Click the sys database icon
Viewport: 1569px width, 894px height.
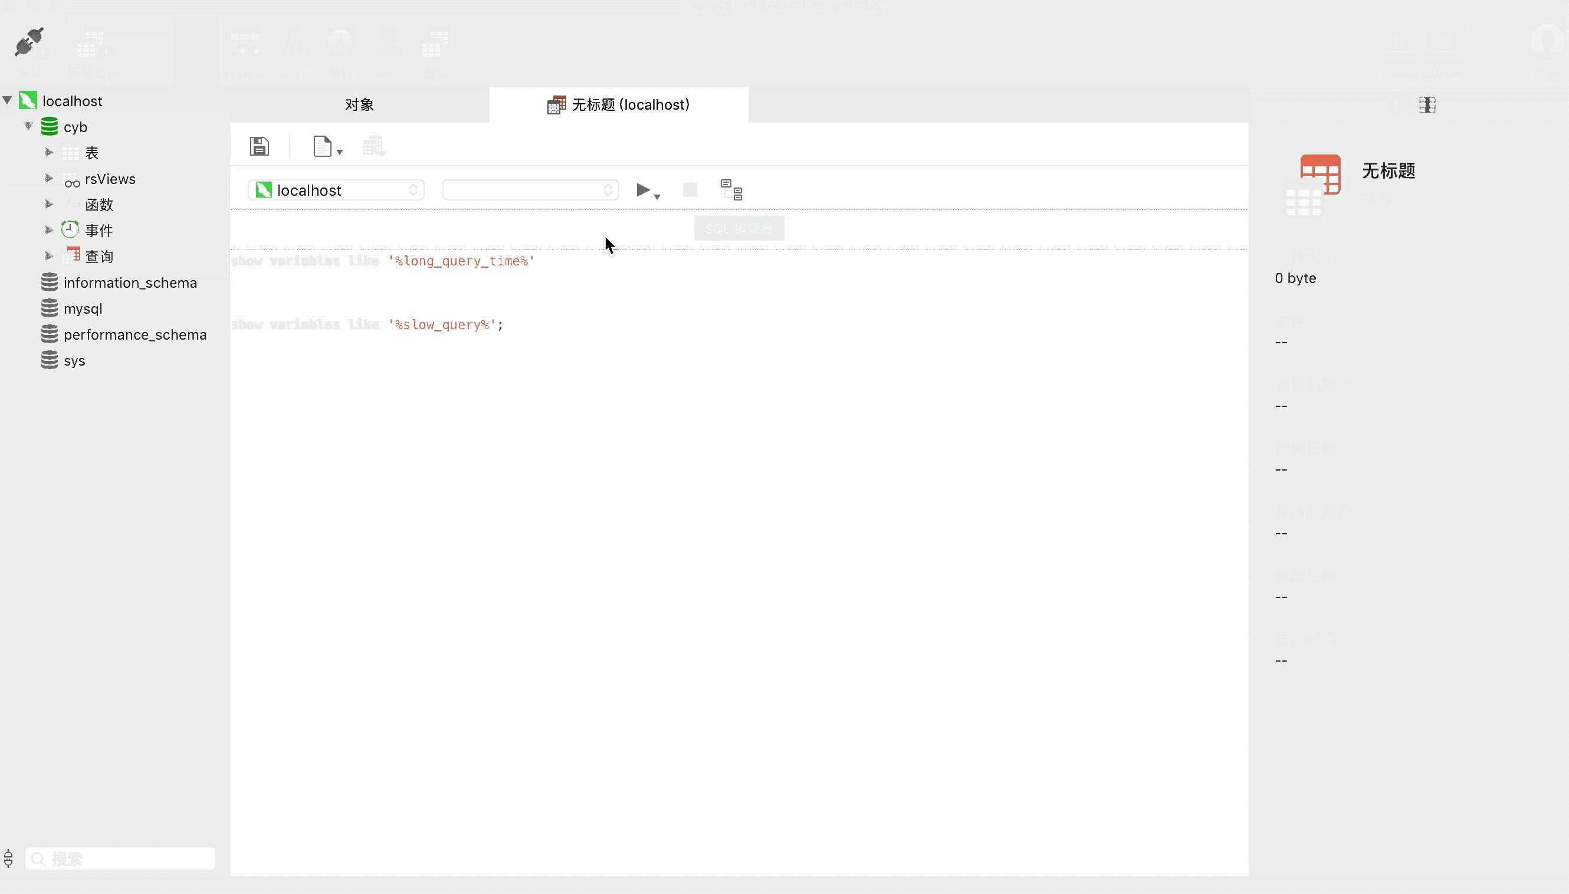(49, 360)
